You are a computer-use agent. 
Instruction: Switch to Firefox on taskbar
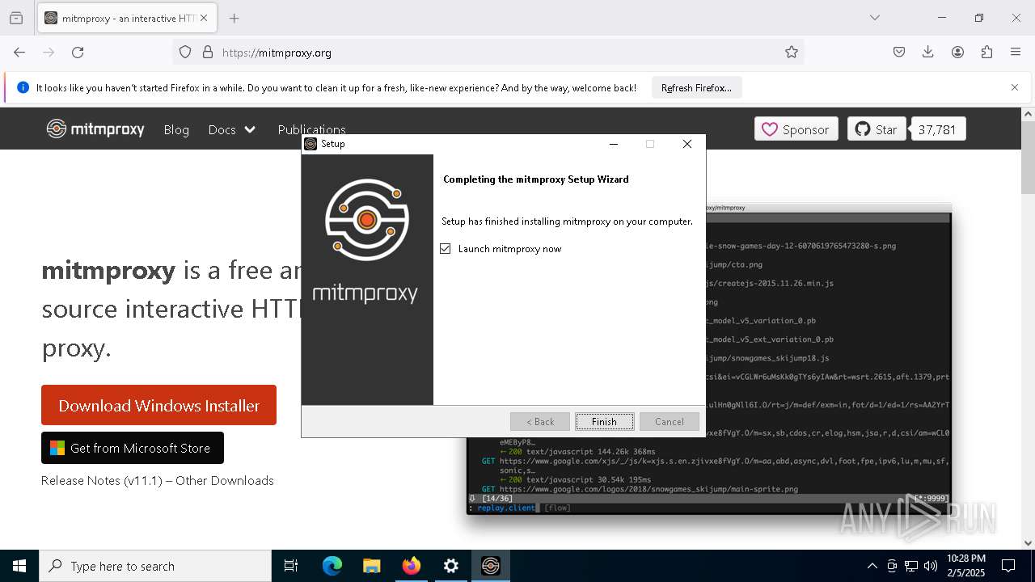pyautogui.click(x=412, y=566)
